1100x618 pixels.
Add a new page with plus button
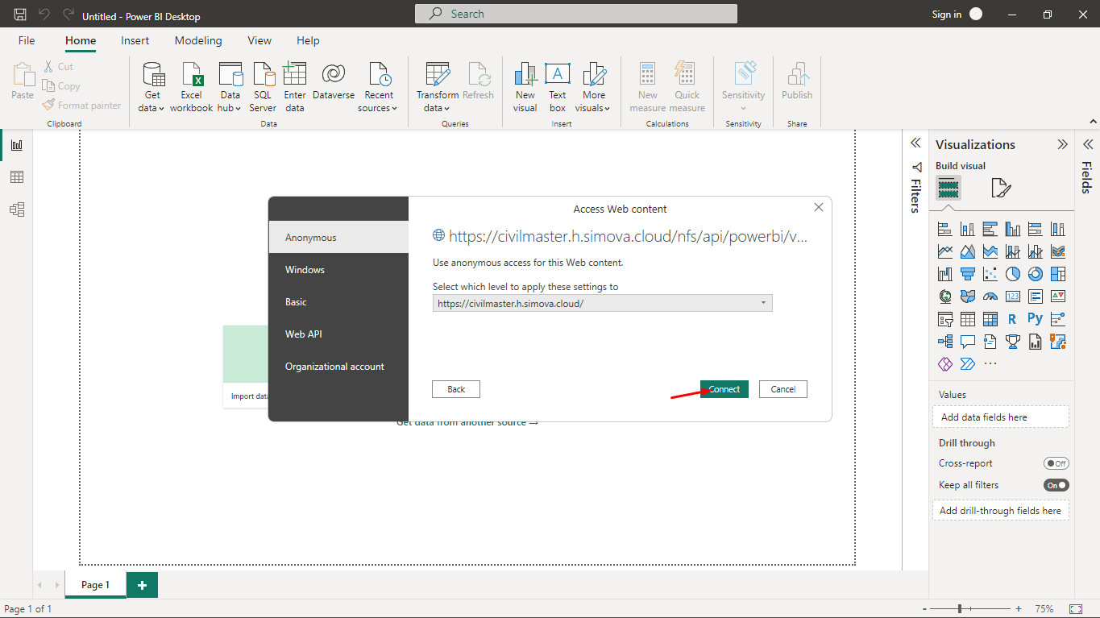click(x=142, y=585)
